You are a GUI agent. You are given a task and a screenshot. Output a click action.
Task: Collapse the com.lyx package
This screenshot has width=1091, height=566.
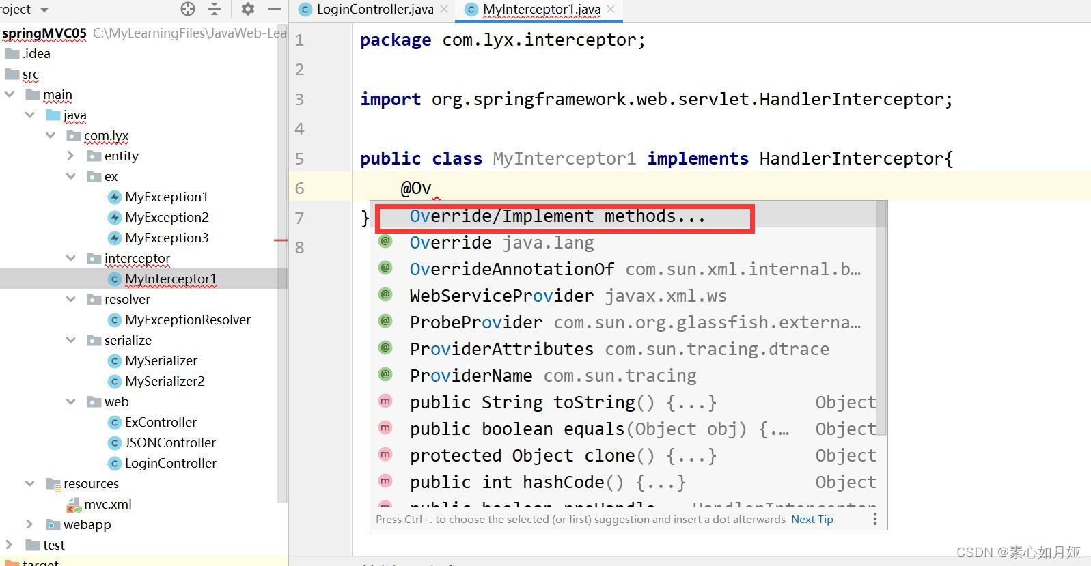coord(51,135)
